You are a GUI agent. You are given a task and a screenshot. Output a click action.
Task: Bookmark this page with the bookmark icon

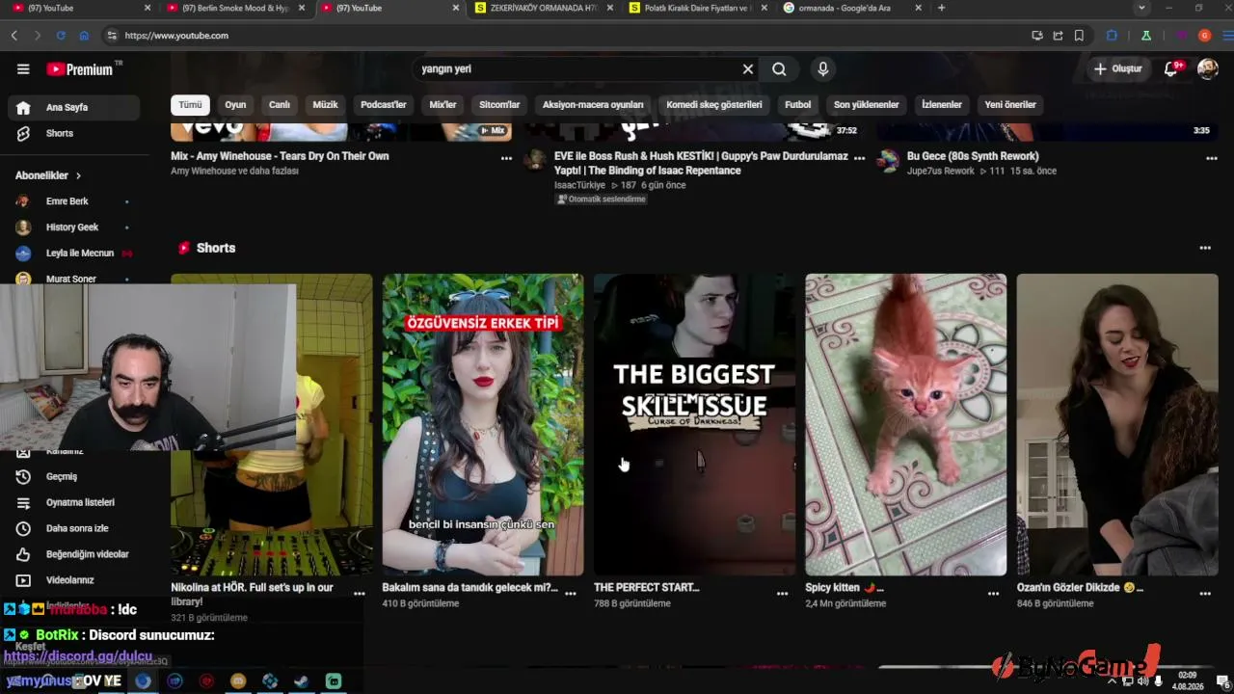pos(1079,36)
